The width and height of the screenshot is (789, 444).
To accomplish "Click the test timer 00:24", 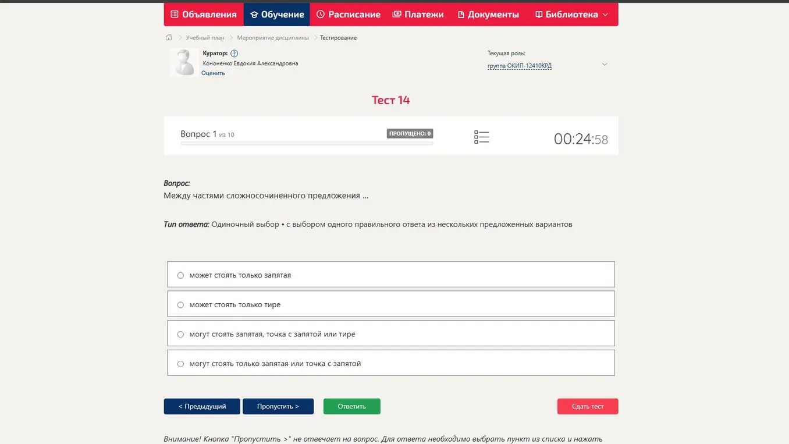I will coord(581,139).
